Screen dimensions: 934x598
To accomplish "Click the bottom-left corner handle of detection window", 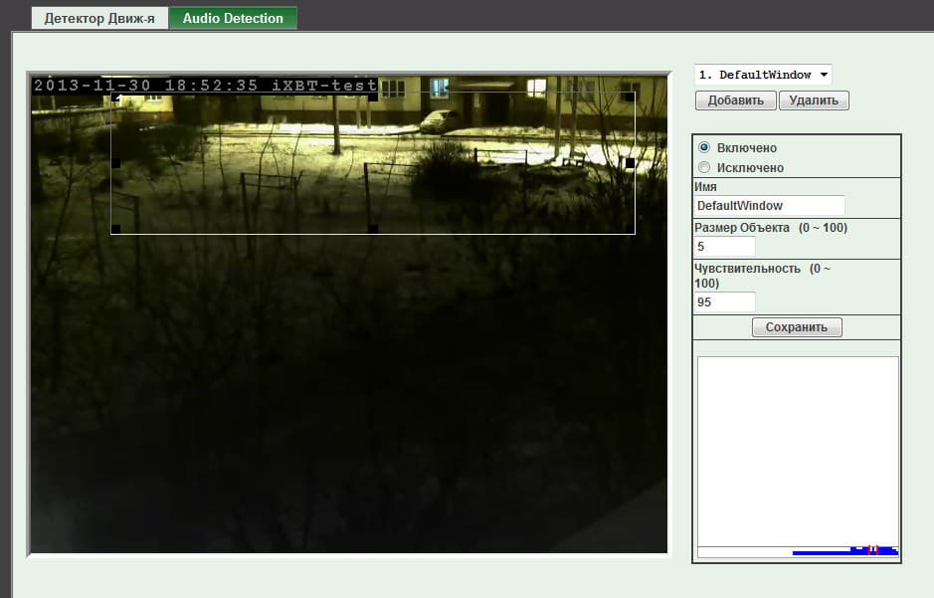I will [116, 229].
